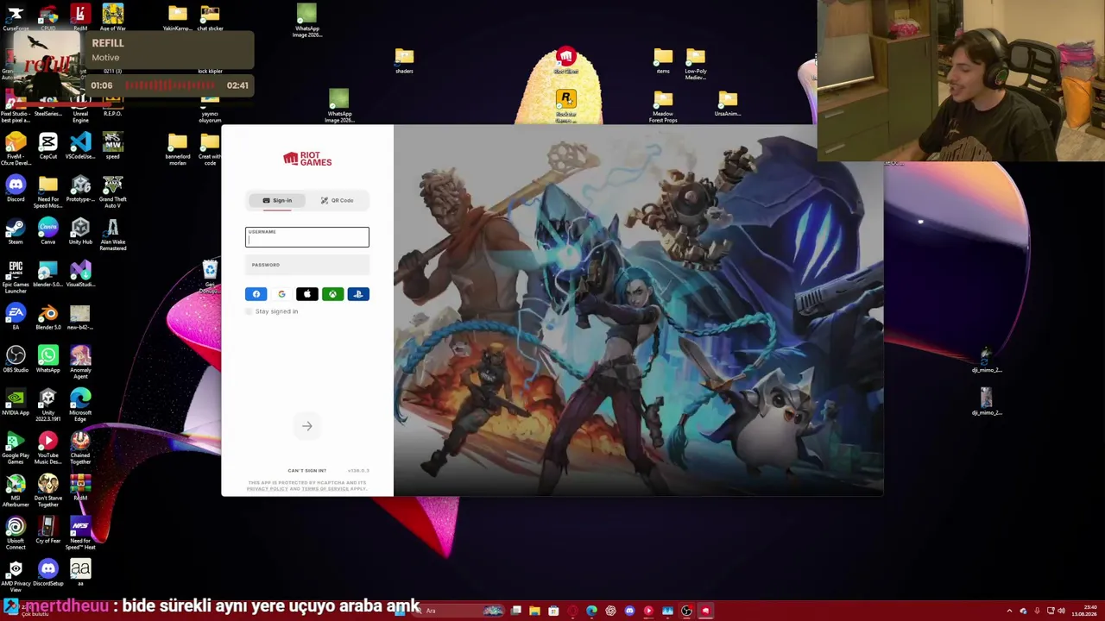The height and width of the screenshot is (621, 1105).
Task: Sign in with Google in Riot client
Action: tap(281, 294)
